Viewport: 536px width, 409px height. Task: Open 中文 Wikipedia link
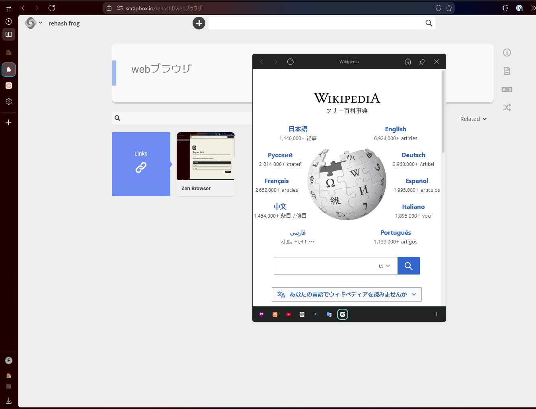pyautogui.click(x=280, y=206)
